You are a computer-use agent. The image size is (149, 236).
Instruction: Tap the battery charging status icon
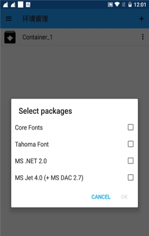coord(130,5)
